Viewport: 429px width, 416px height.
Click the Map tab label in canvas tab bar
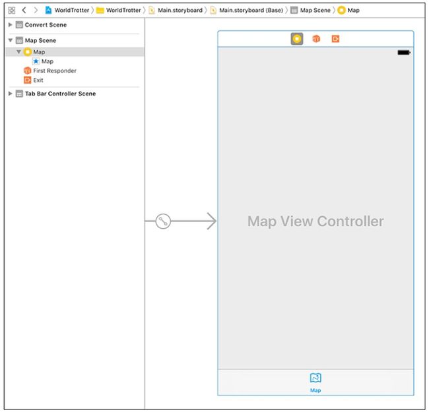point(315,390)
